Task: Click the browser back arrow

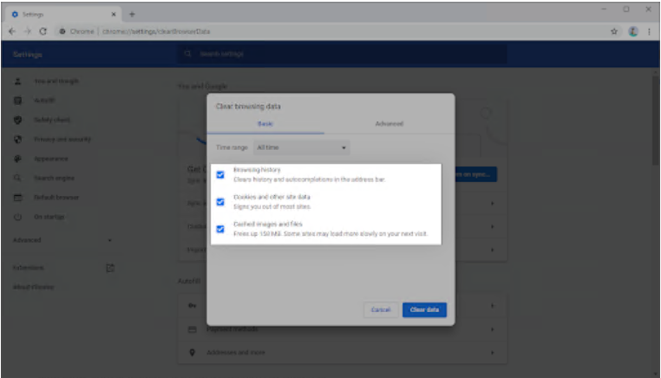Action: point(10,31)
